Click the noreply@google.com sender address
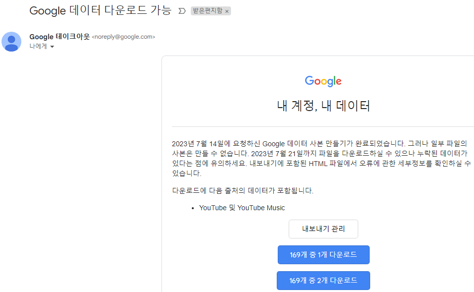Screen dimensions: 474x292 pos(123,37)
